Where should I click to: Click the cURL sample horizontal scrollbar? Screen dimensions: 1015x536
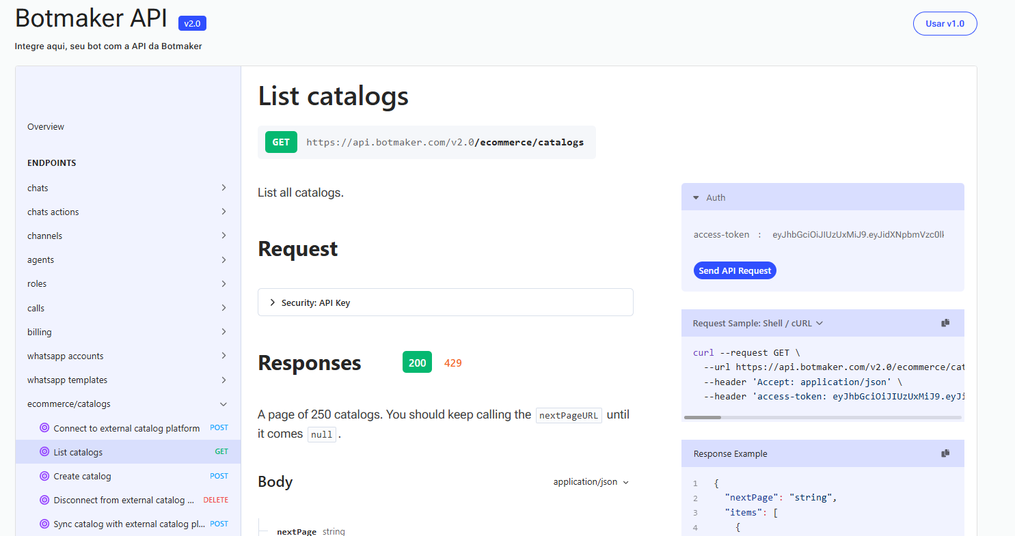[702, 417]
